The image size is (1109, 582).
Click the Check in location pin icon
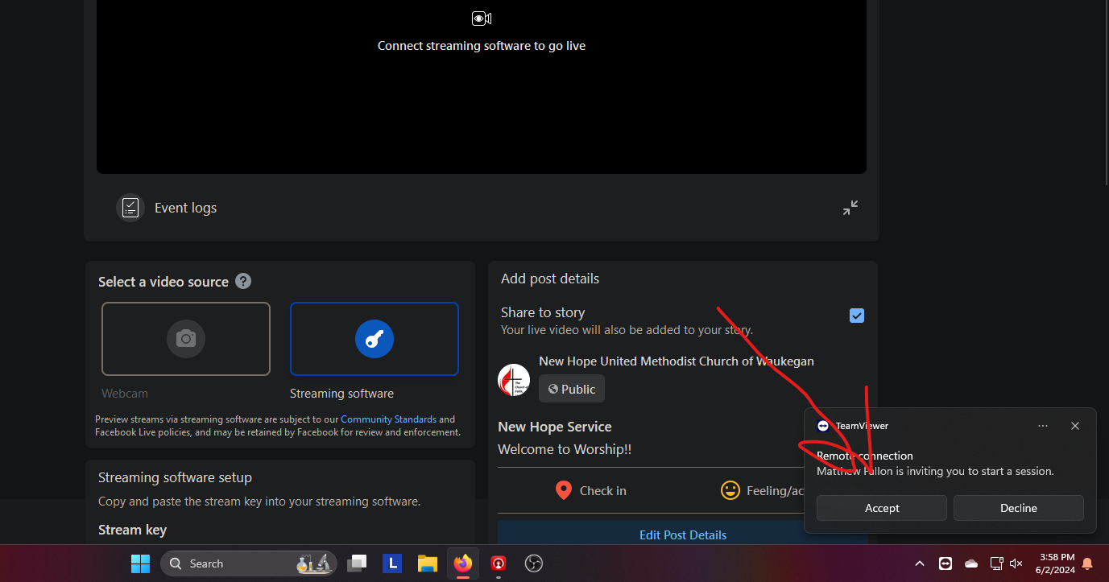(x=563, y=489)
